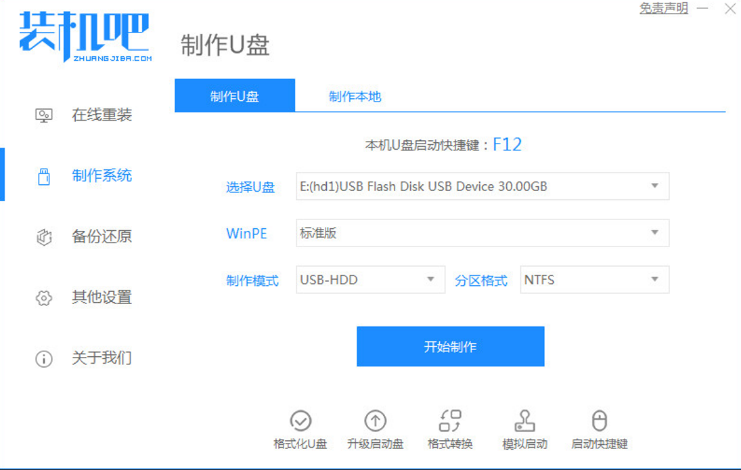Click the 备份还原 sidebar icon
Viewport: 741px width, 470px height.
point(44,237)
